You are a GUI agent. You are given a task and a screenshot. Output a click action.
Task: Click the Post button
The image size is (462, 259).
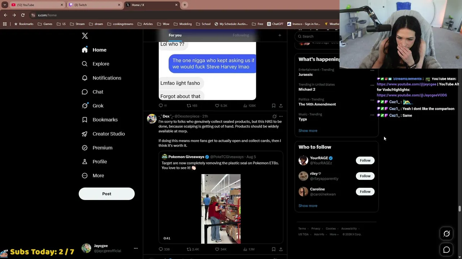tap(106, 194)
